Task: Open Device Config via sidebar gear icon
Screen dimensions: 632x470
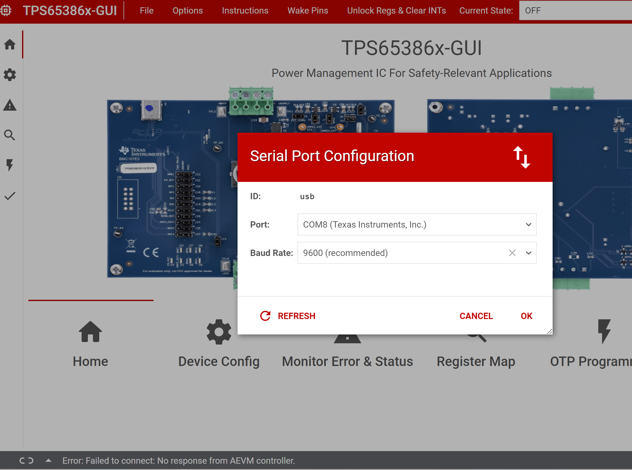Action: point(10,75)
